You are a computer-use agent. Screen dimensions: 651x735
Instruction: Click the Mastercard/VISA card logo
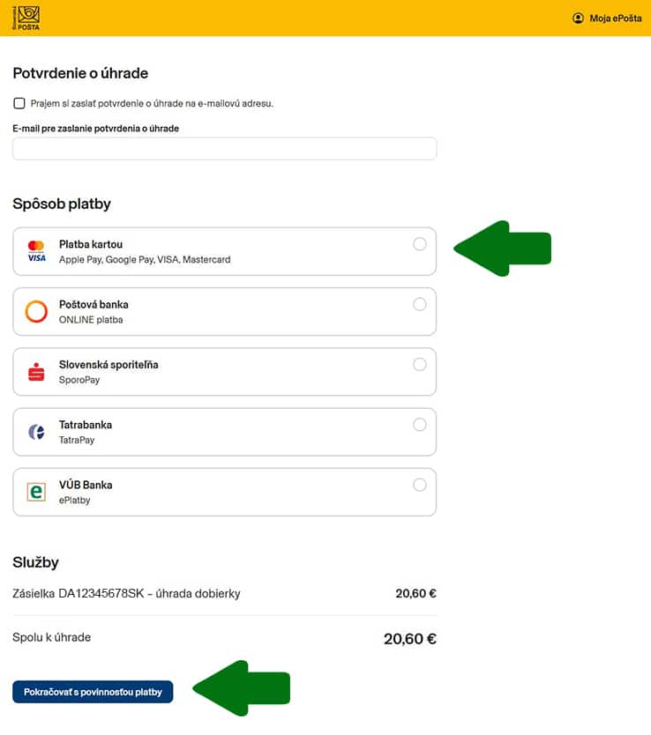click(36, 251)
